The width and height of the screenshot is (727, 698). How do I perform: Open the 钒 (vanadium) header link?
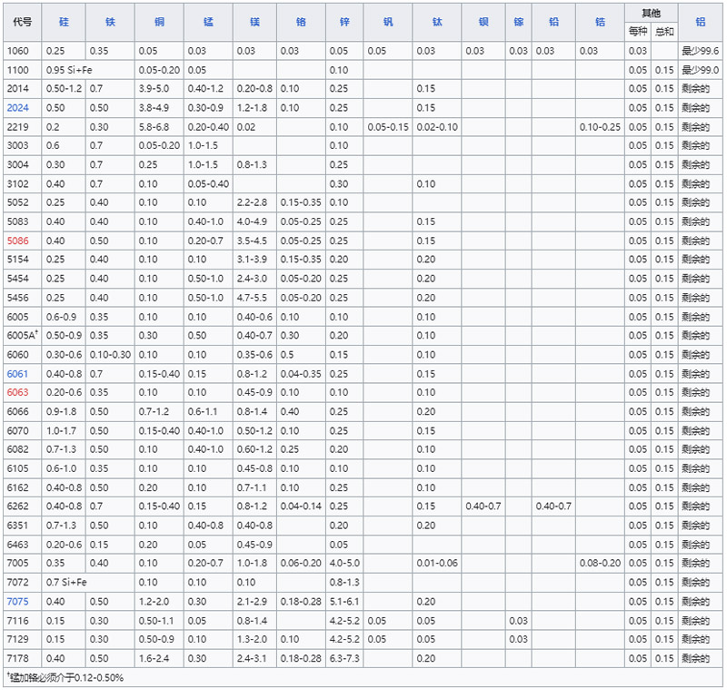point(388,22)
